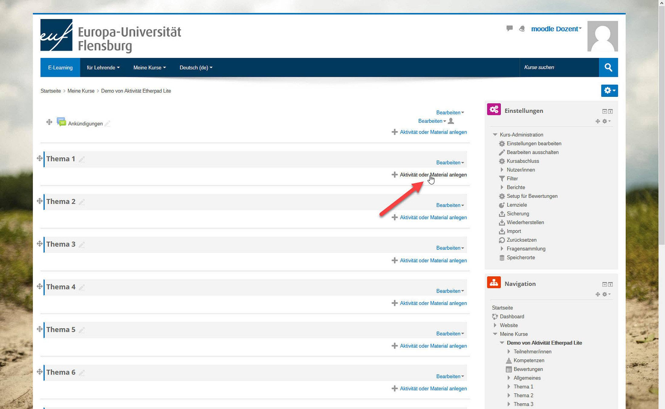Turn off editing via Bearbeiten ausschalten
This screenshot has height=409, width=665.
click(x=532, y=152)
